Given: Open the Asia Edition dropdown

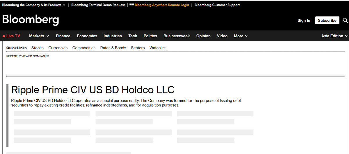Looking at the screenshot, I should (335, 36).
